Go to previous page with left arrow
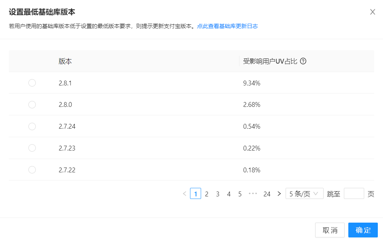 (184, 194)
